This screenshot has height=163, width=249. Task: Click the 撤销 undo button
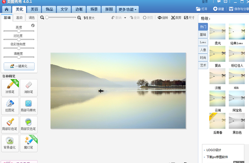(116, 18)
